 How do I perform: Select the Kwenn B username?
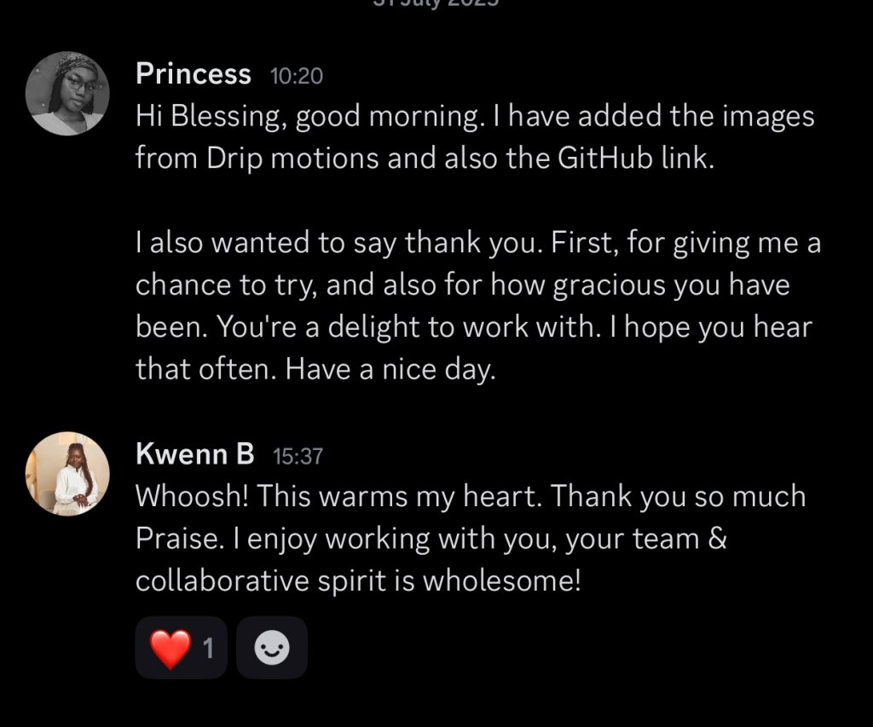195,454
